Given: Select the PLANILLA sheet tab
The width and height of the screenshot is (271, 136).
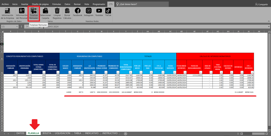Looking at the screenshot, I should point(33,133).
